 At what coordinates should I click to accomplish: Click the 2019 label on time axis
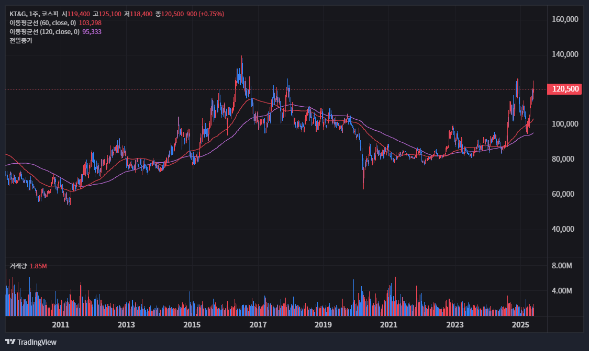click(x=323, y=325)
